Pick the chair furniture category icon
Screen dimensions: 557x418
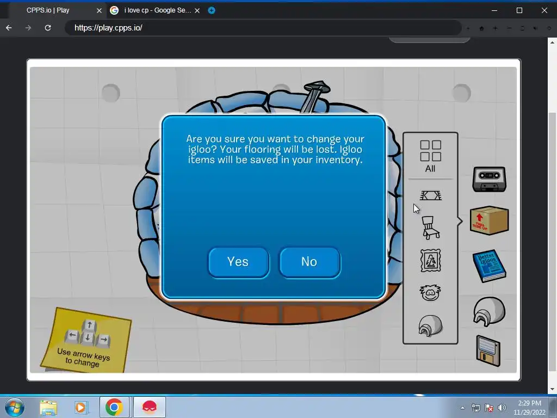(431, 228)
